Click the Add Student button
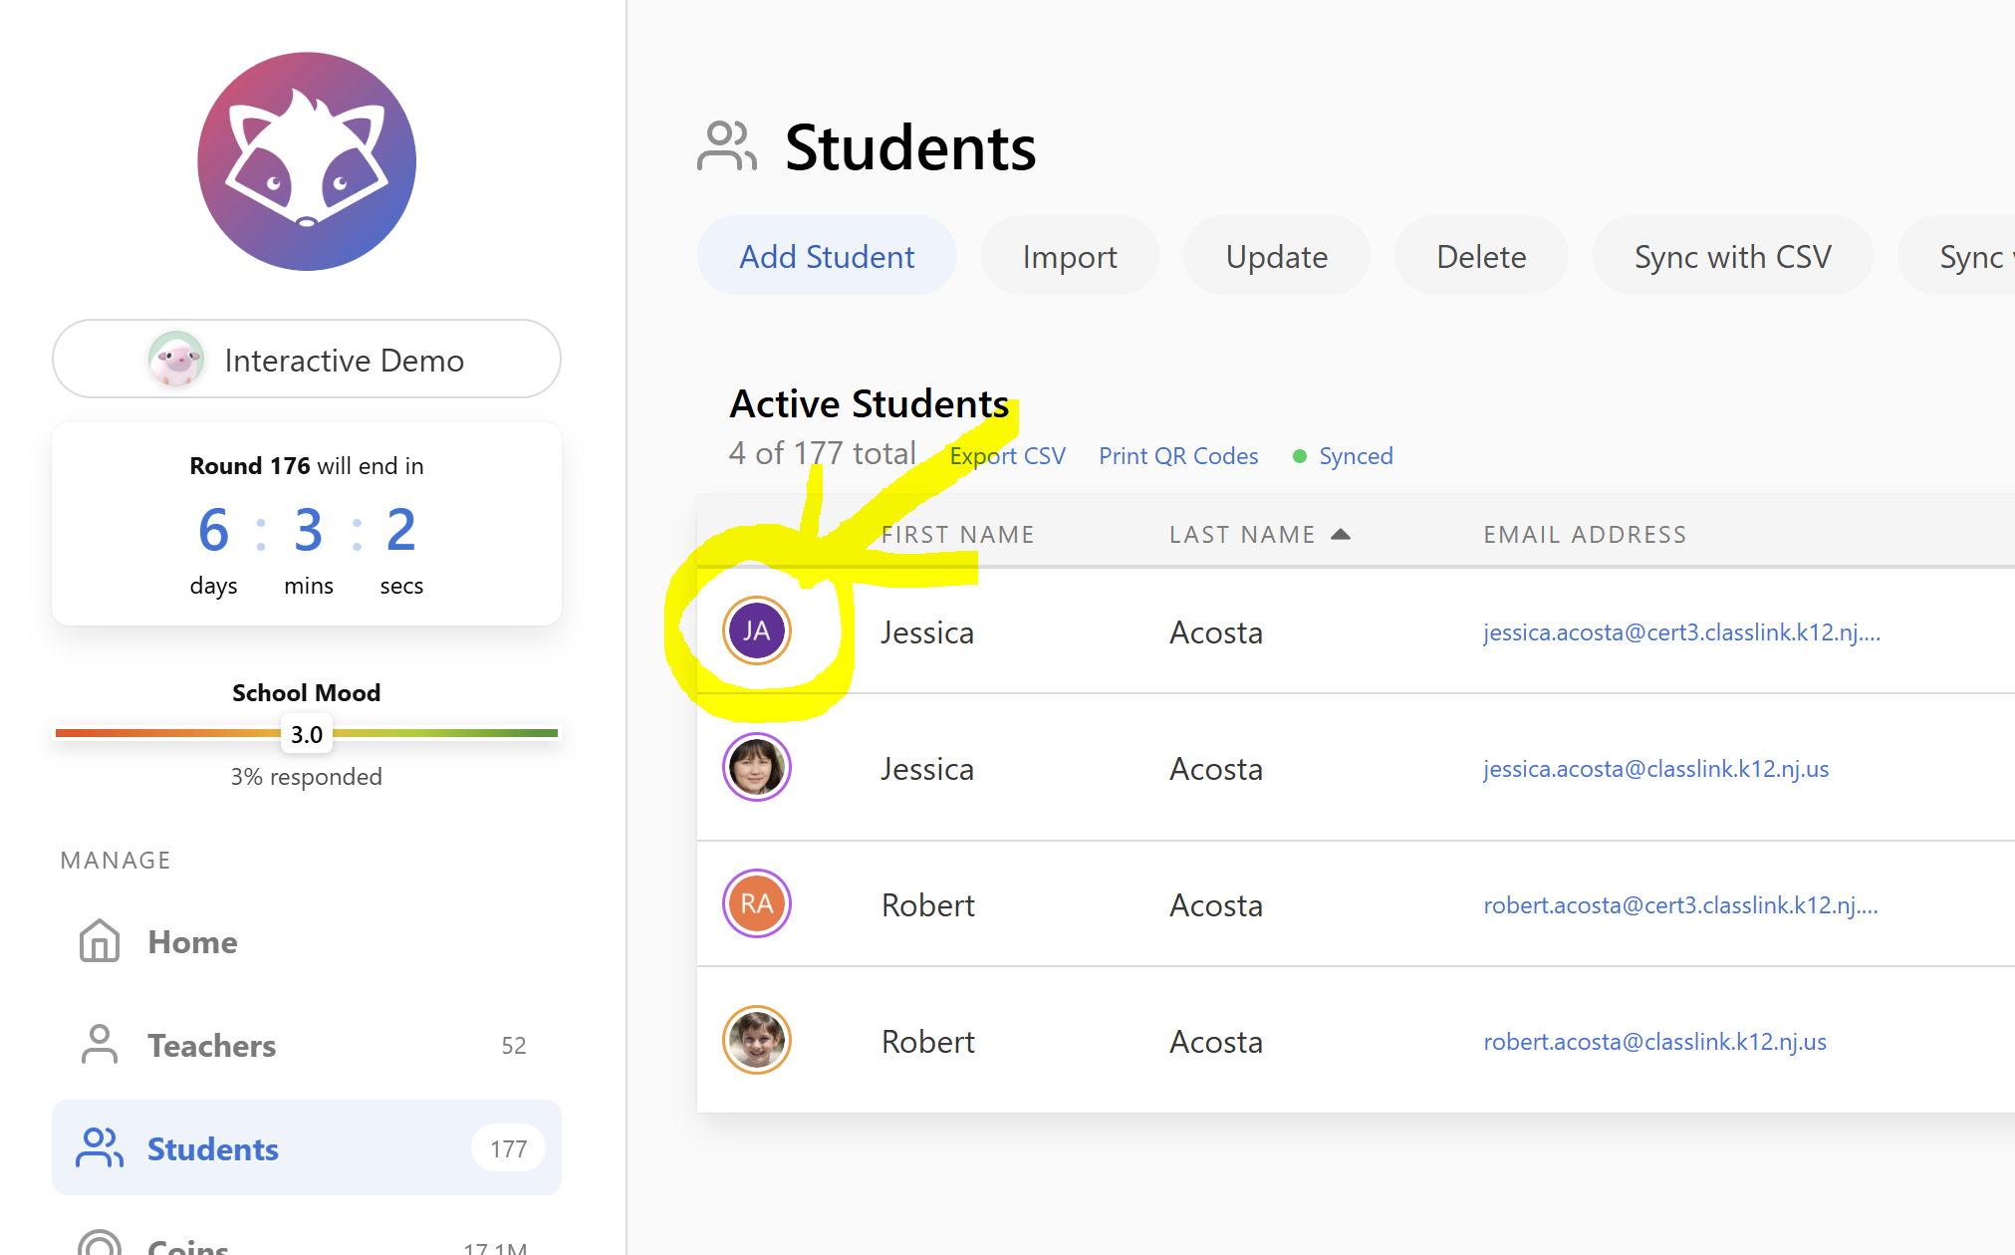The image size is (2015, 1255). [826, 257]
